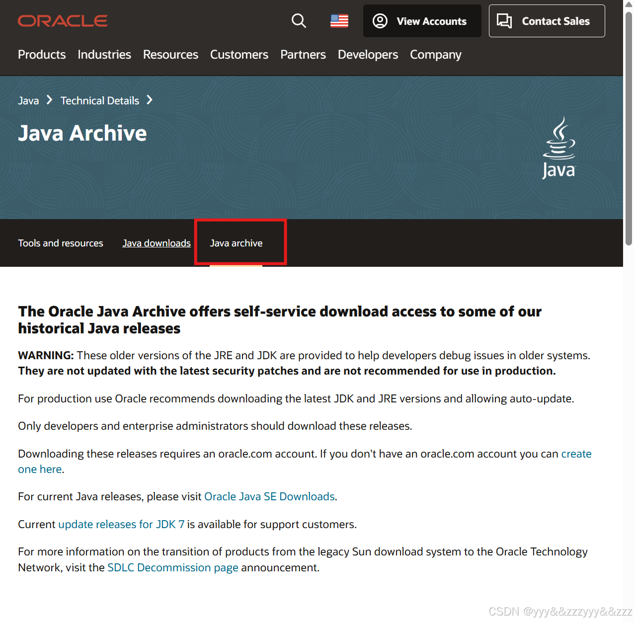Click the WARNING: bold text
634x622 pixels.
pyautogui.click(x=46, y=355)
